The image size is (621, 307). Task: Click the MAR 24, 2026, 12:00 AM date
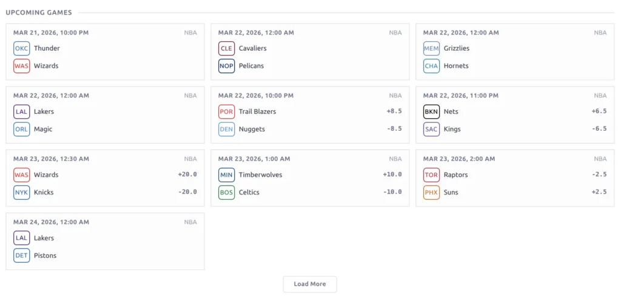tap(51, 223)
